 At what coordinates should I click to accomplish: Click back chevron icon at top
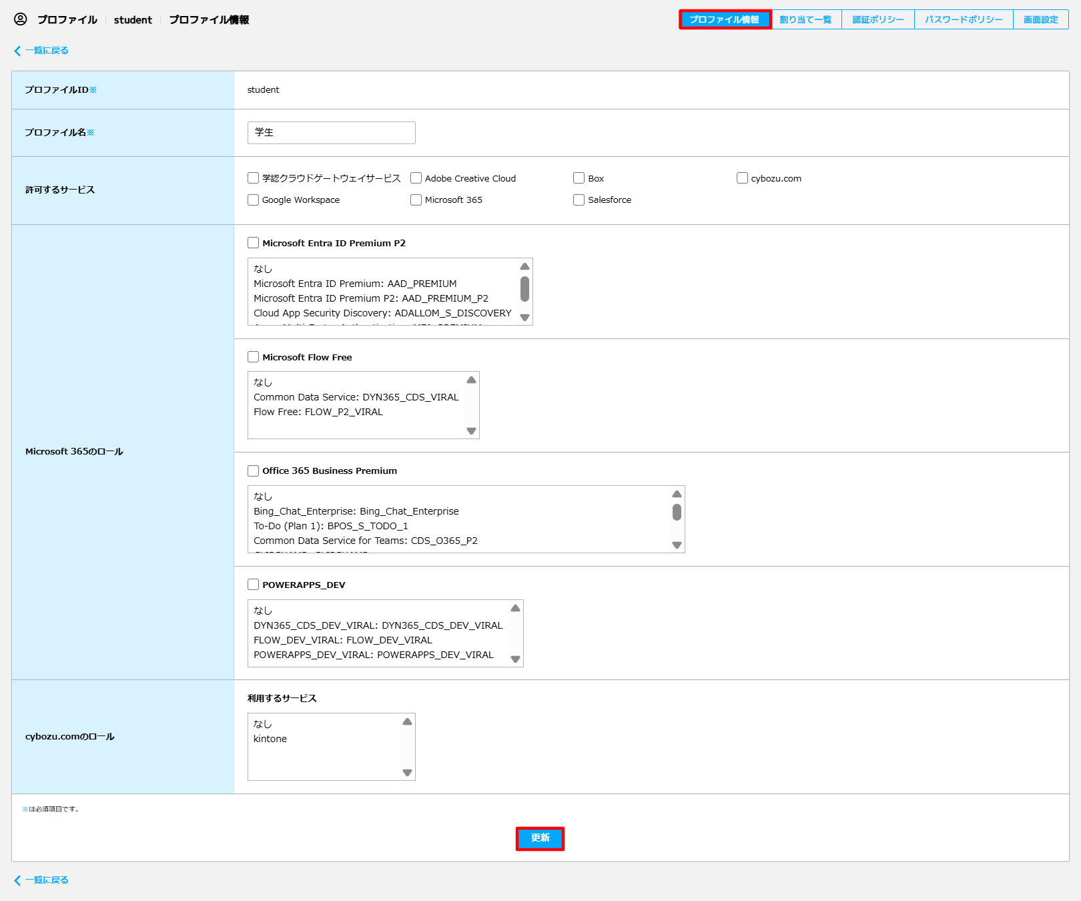(x=17, y=51)
